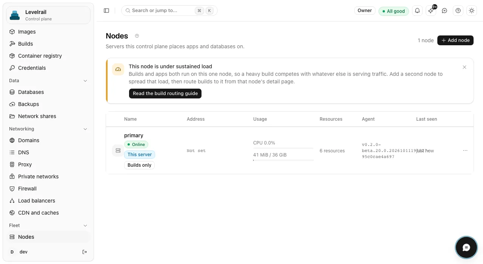This screenshot has height=264, width=483.
Task: Open Private networks
Action: click(x=48, y=177)
